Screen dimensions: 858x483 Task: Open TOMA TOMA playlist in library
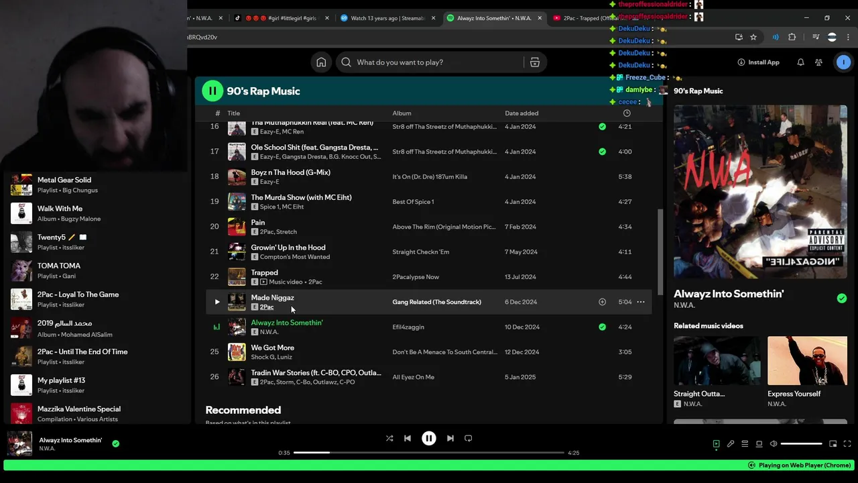97,270
